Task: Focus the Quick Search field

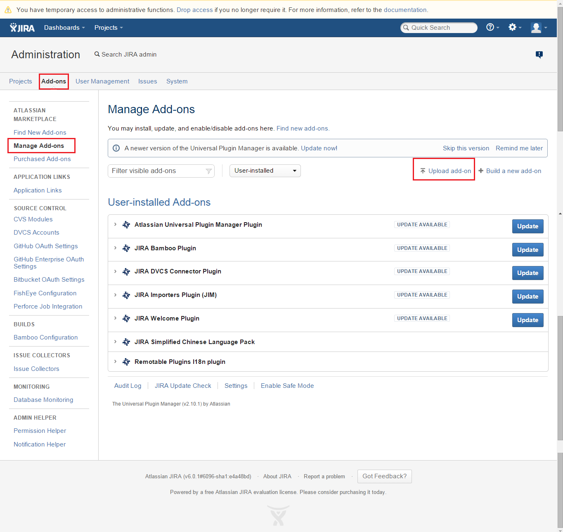Action: coord(439,28)
